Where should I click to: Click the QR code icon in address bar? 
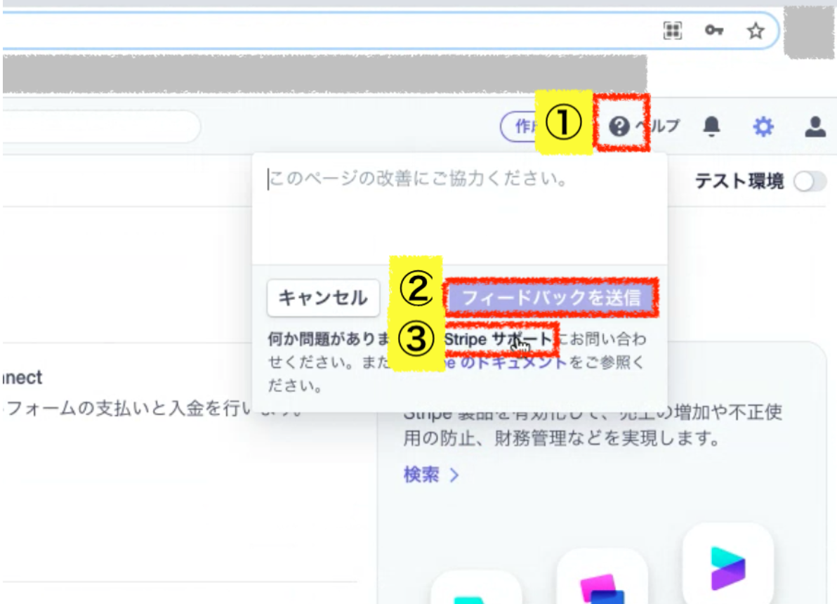(673, 30)
